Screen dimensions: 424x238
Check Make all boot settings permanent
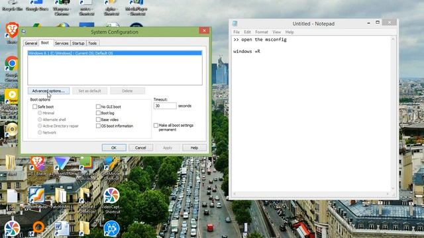156,126
